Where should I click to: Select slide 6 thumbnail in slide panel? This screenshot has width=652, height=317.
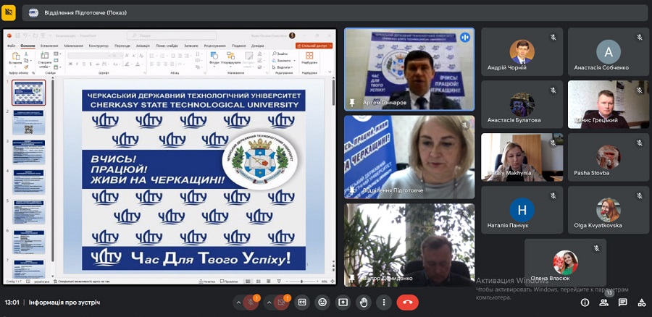(29, 242)
